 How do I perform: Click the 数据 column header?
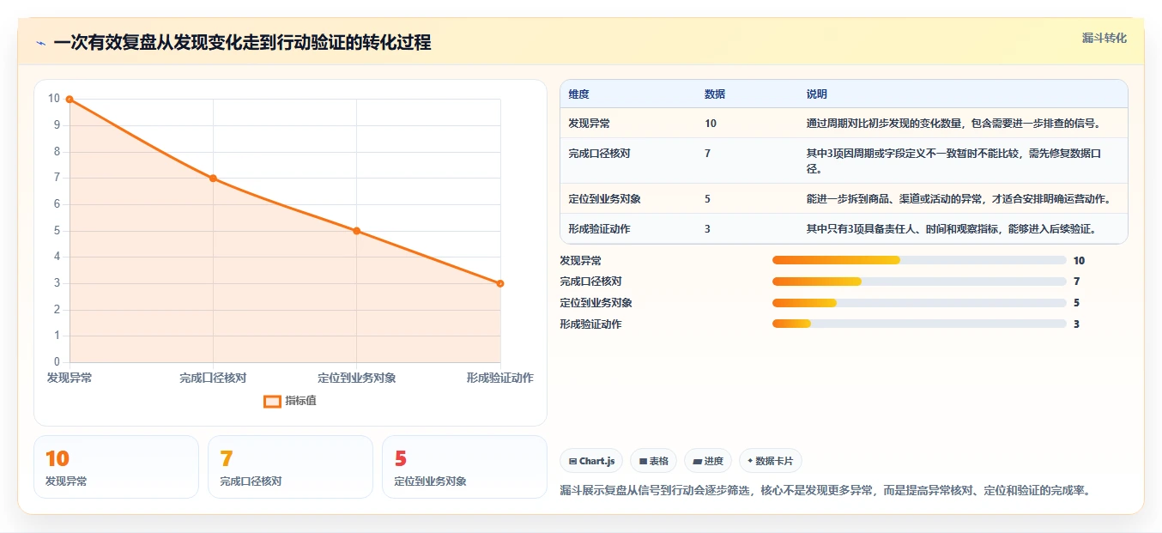(715, 94)
